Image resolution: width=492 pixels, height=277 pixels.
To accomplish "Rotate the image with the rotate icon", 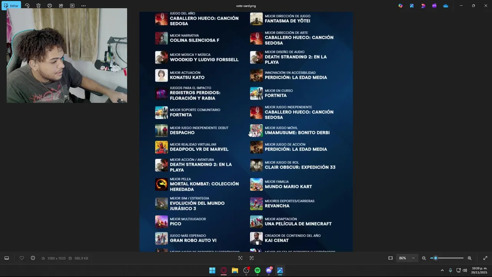I will [x=27, y=6].
